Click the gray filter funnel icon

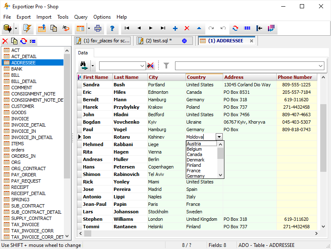[x=166, y=66]
